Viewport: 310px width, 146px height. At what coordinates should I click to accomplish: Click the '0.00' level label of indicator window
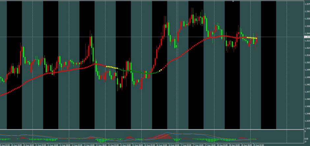point(306,139)
